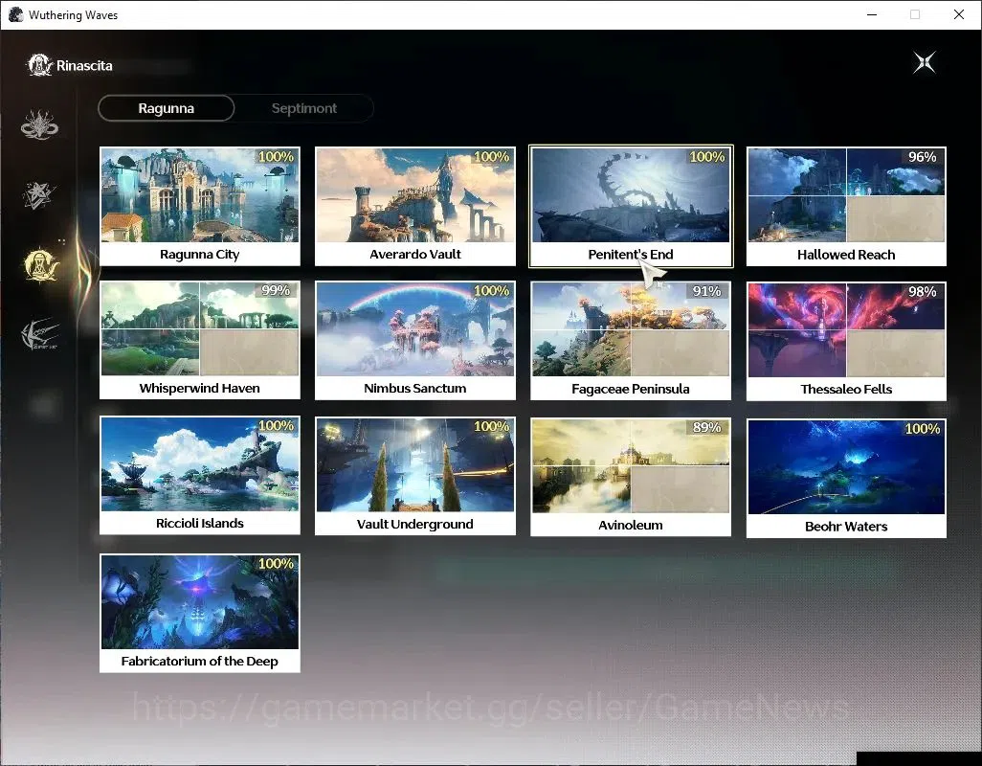The width and height of the screenshot is (982, 766).
Task: Click the Beohr Waters name label
Action: [846, 526]
